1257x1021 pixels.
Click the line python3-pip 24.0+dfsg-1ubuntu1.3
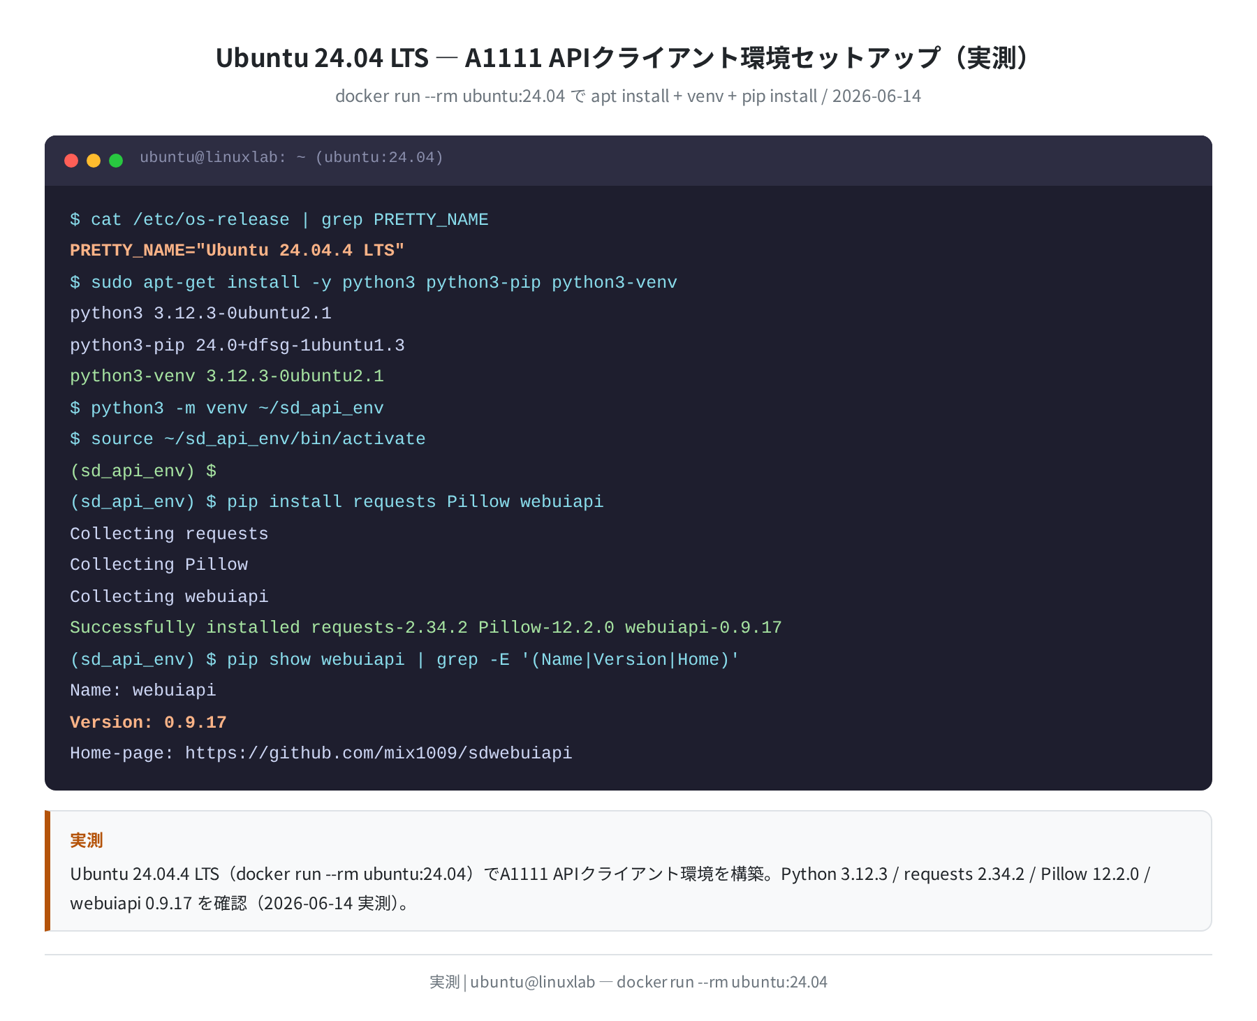[237, 346]
